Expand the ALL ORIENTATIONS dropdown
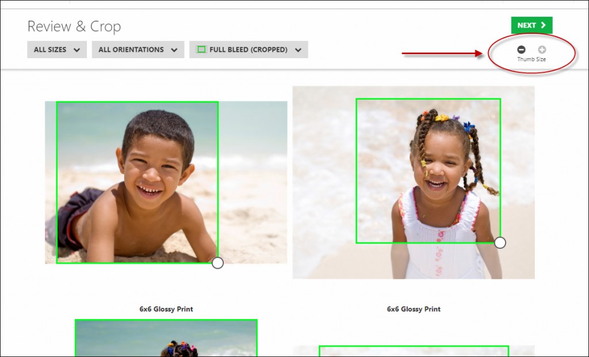The height and width of the screenshot is (357, 589). [x=138, y=50]
